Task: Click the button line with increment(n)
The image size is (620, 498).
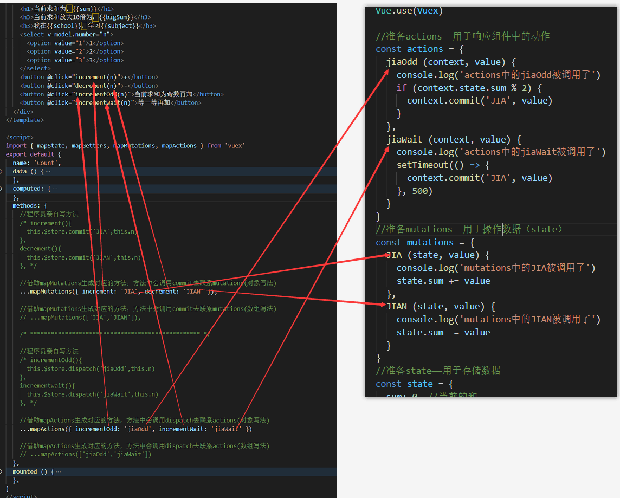Action: pyautogui.click(x=89, y=77)
